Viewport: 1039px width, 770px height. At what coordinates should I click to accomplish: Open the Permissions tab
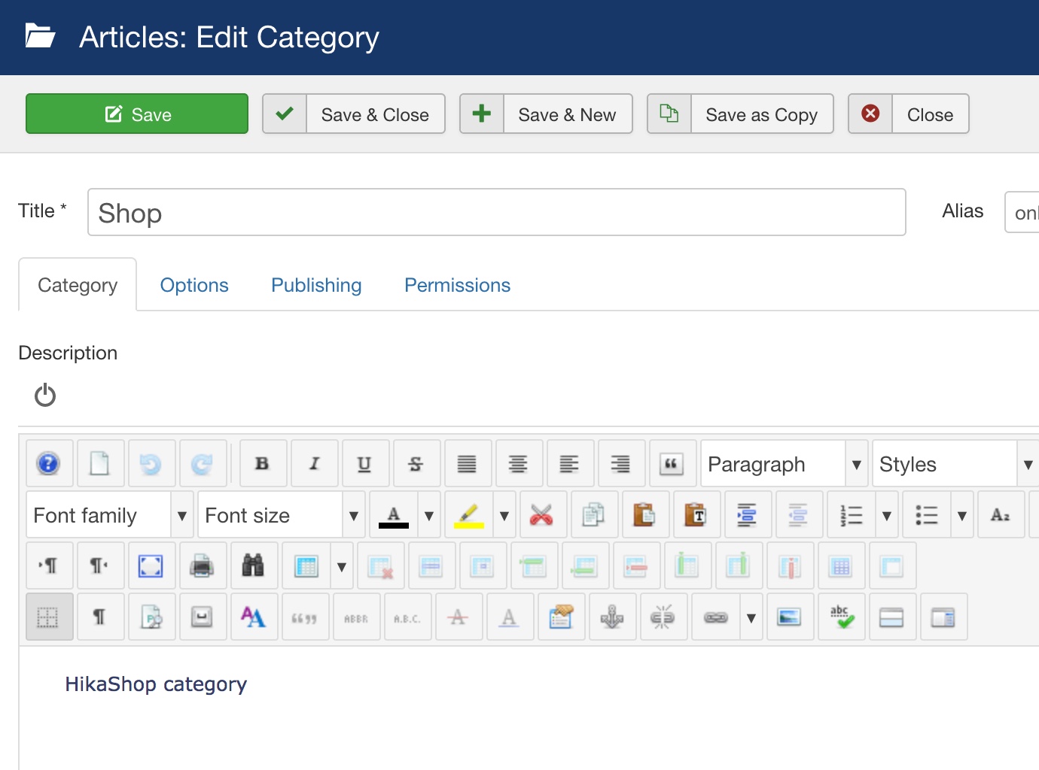coord(457,285)
